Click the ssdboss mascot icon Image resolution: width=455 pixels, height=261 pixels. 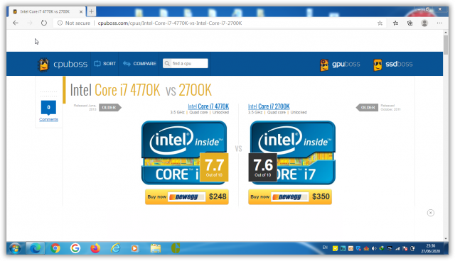pos(378,65)
